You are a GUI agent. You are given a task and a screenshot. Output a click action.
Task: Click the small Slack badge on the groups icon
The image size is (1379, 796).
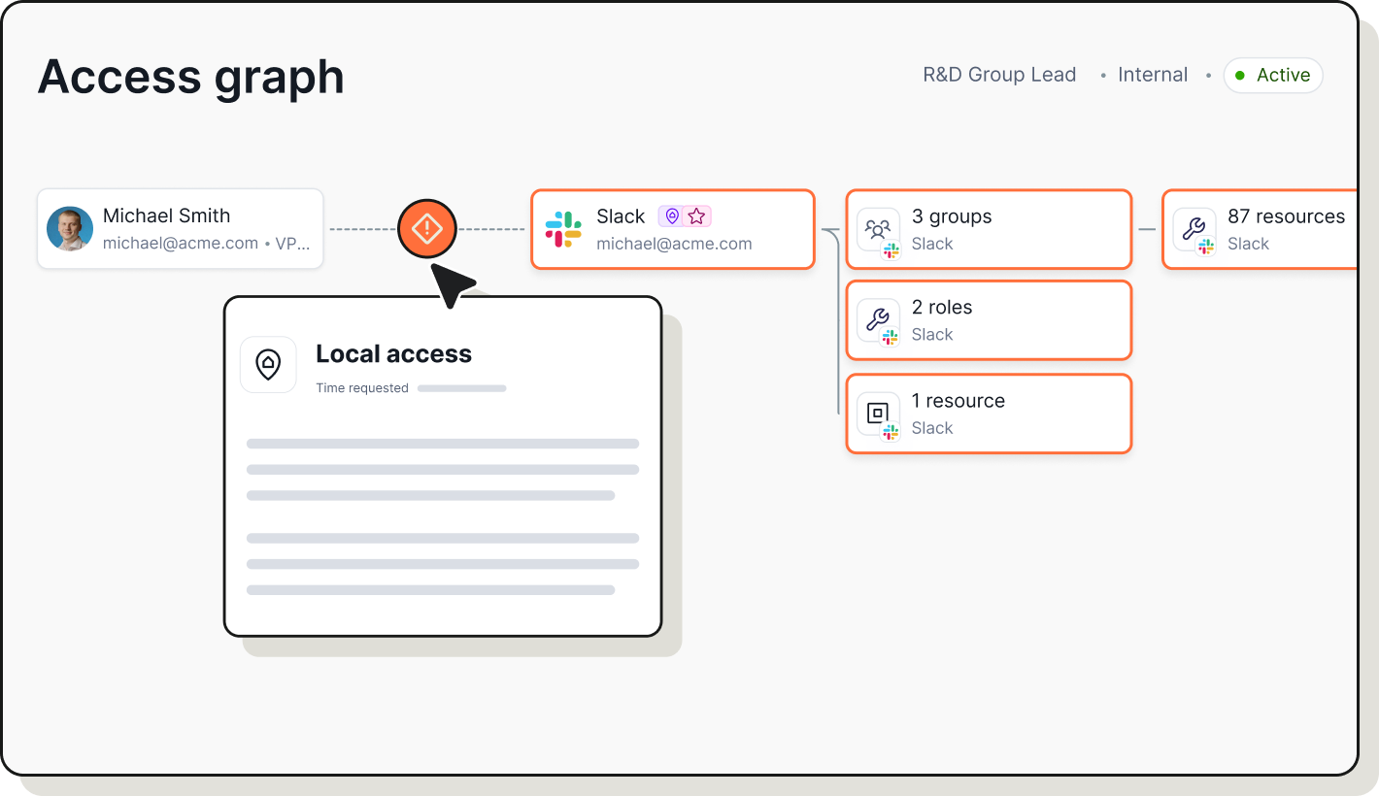[891, 249]
